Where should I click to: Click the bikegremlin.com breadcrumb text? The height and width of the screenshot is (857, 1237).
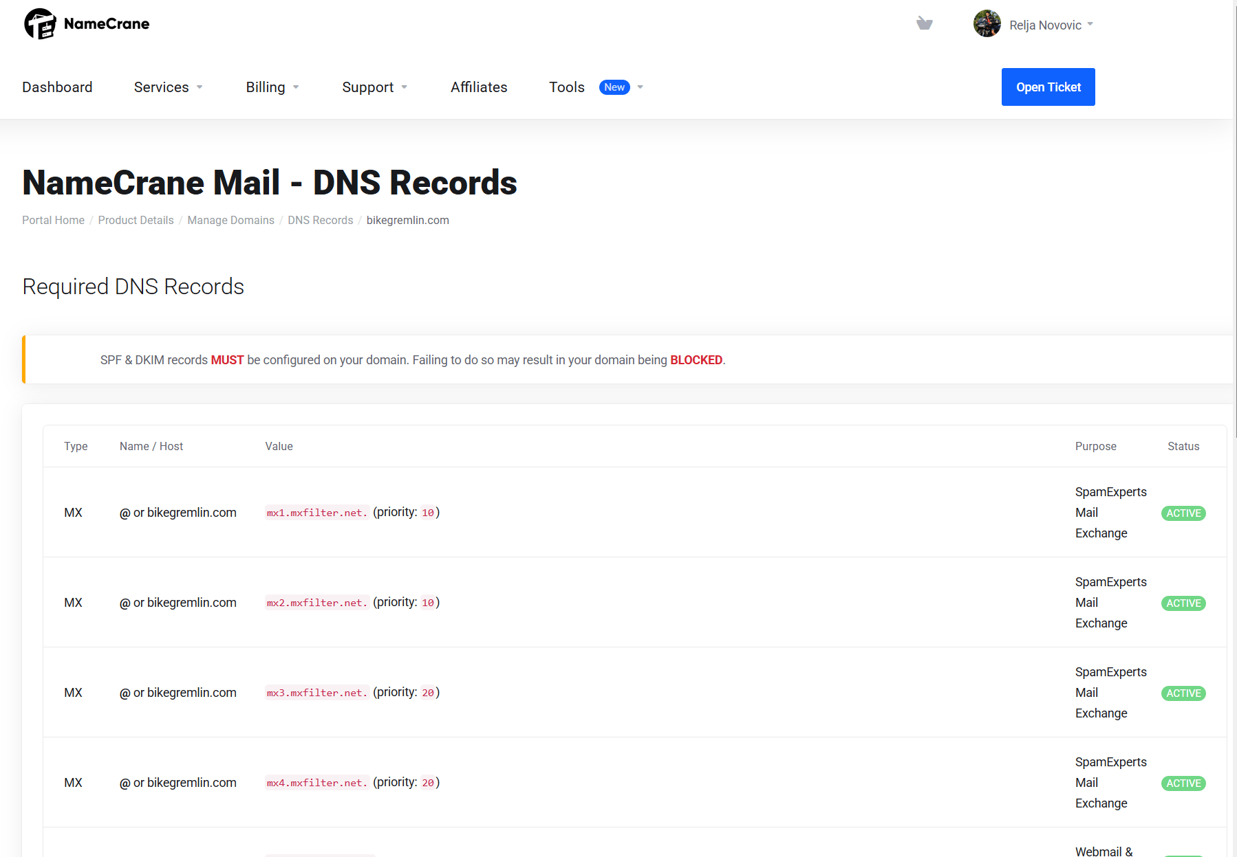[408, 220]
